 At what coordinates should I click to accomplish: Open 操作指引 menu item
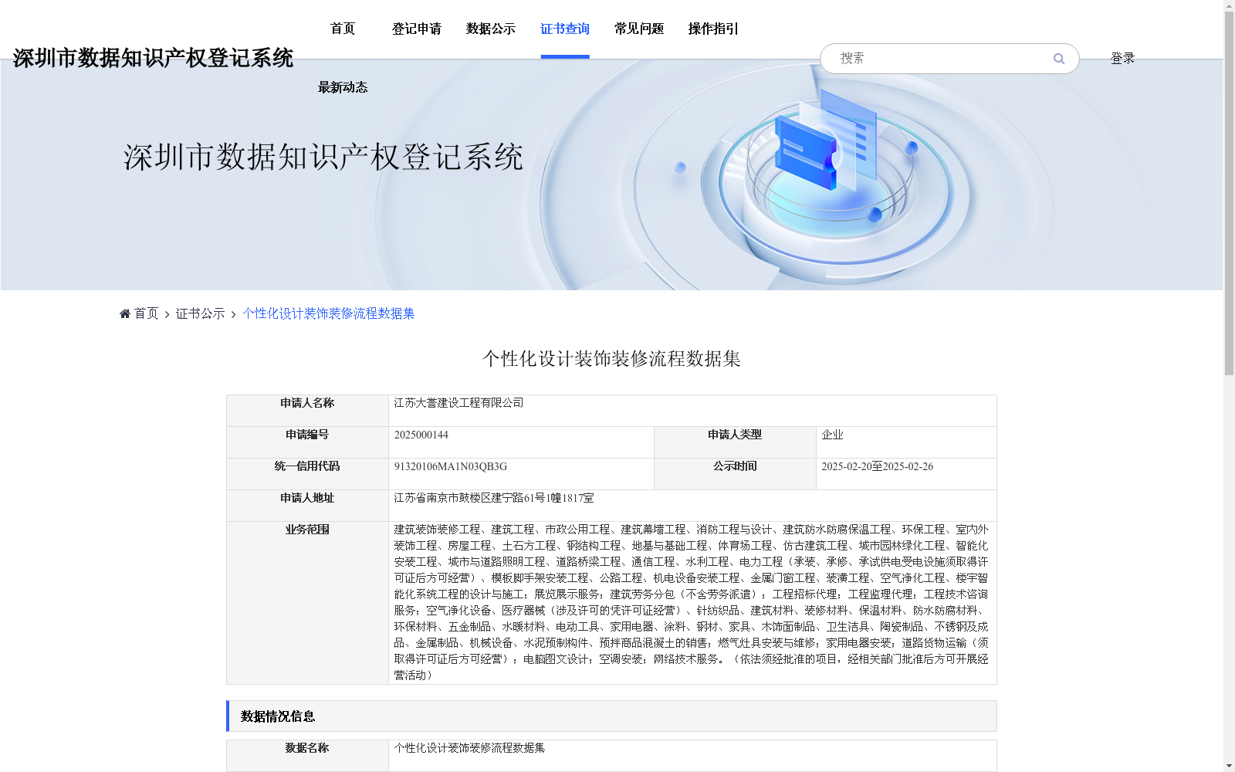point(713,29)
